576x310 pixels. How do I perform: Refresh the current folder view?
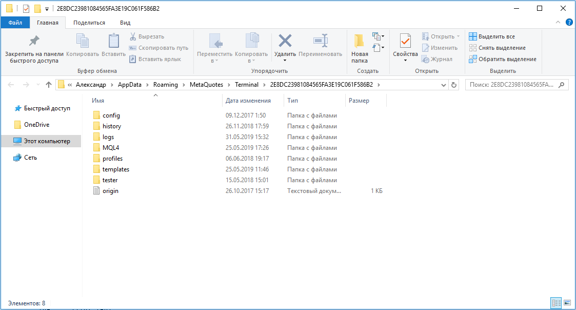[x=454, y=85]
